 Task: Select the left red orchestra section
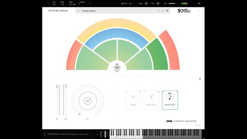click(73, 56)
